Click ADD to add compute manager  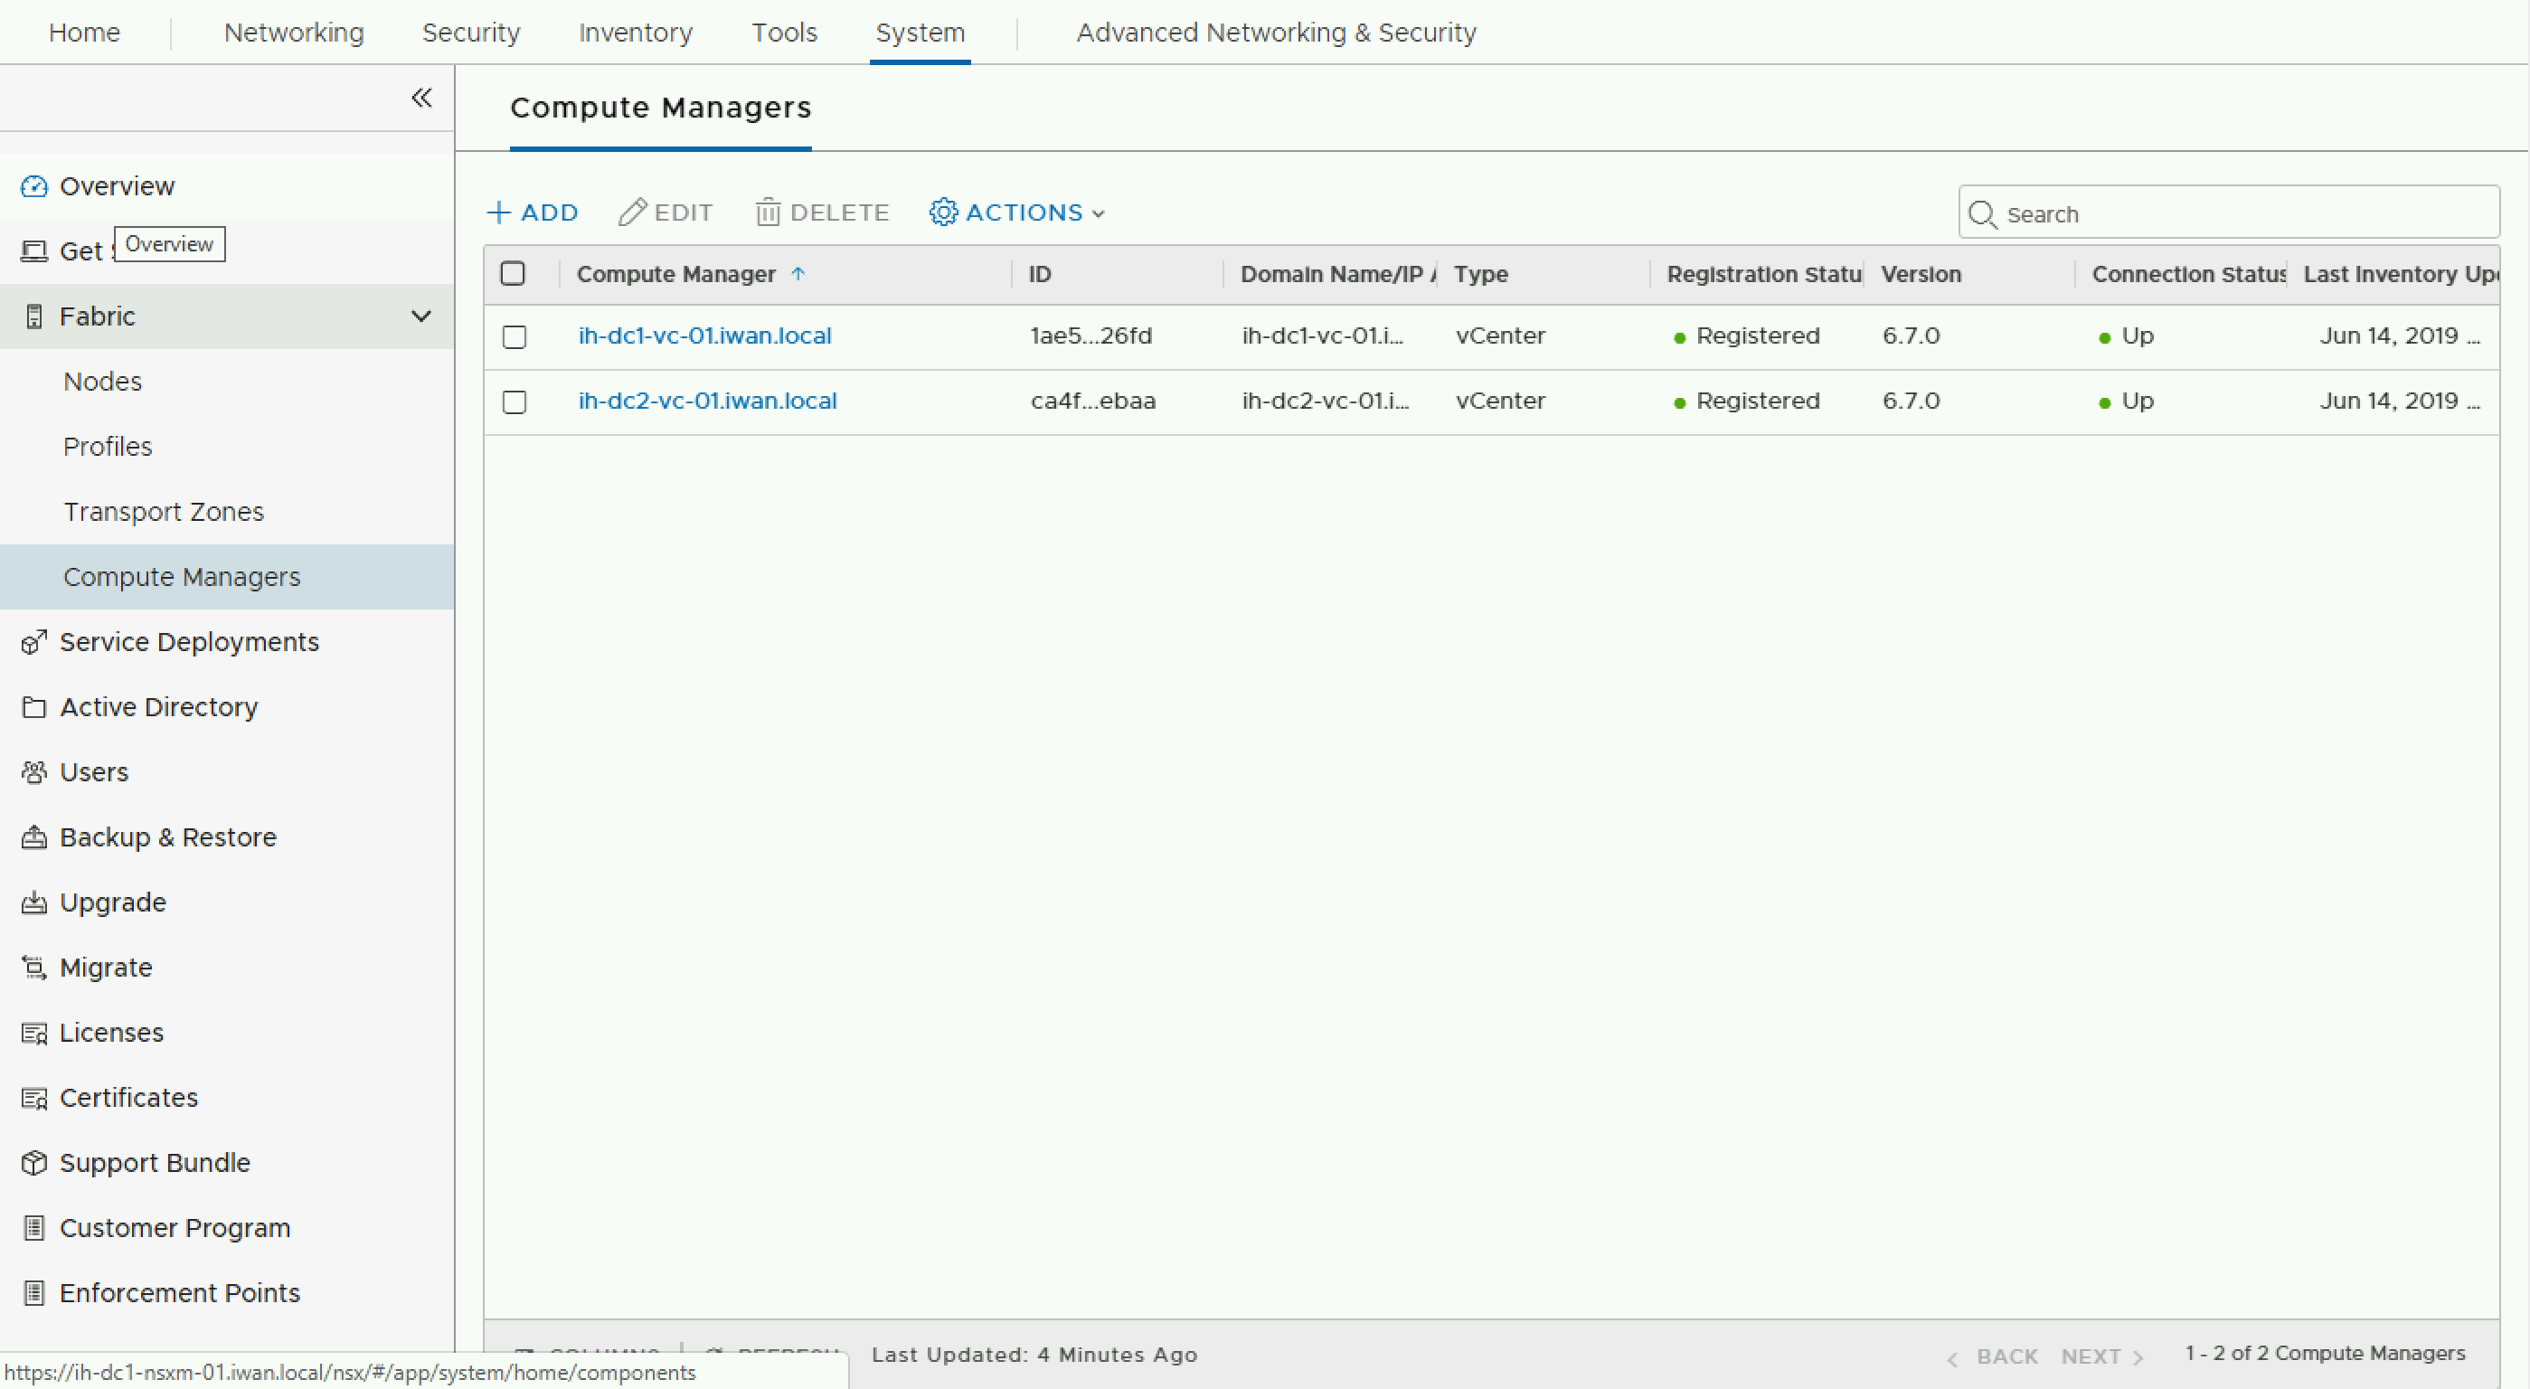(533, 213)
